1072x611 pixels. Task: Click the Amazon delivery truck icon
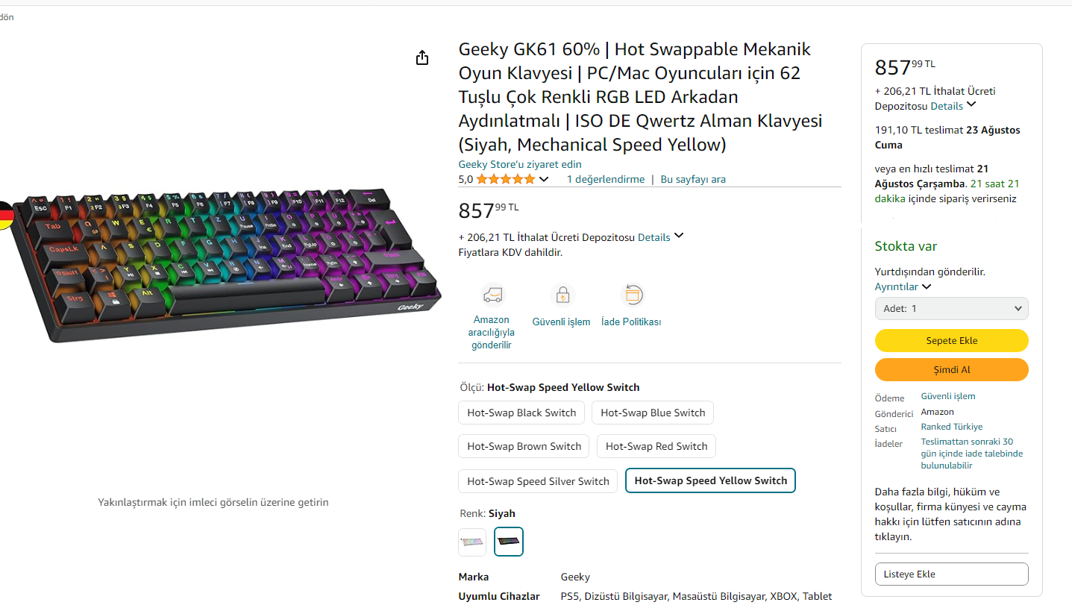click(x=492, y=295)
